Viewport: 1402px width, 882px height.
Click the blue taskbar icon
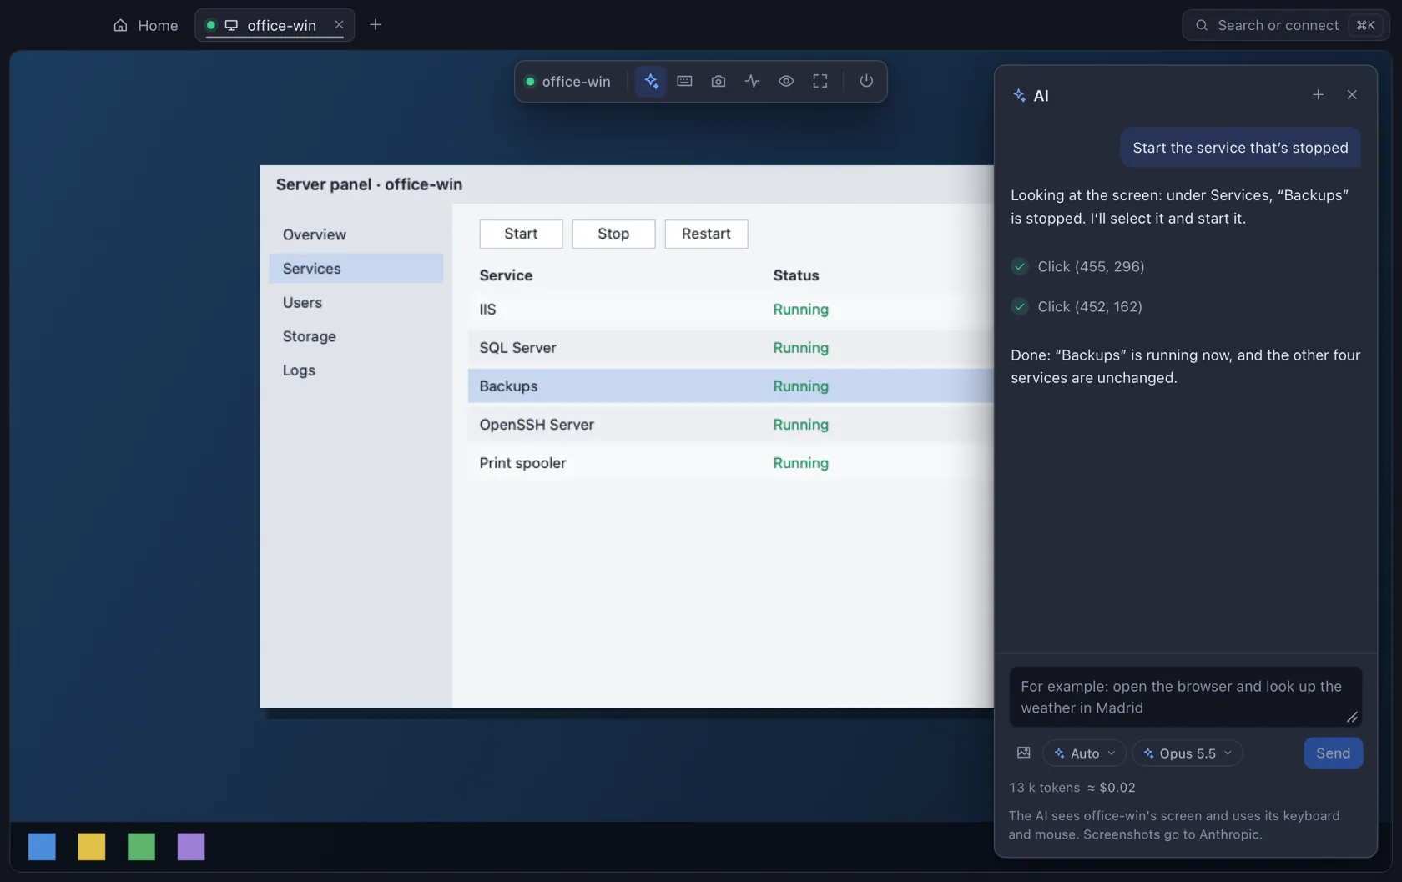42,847
